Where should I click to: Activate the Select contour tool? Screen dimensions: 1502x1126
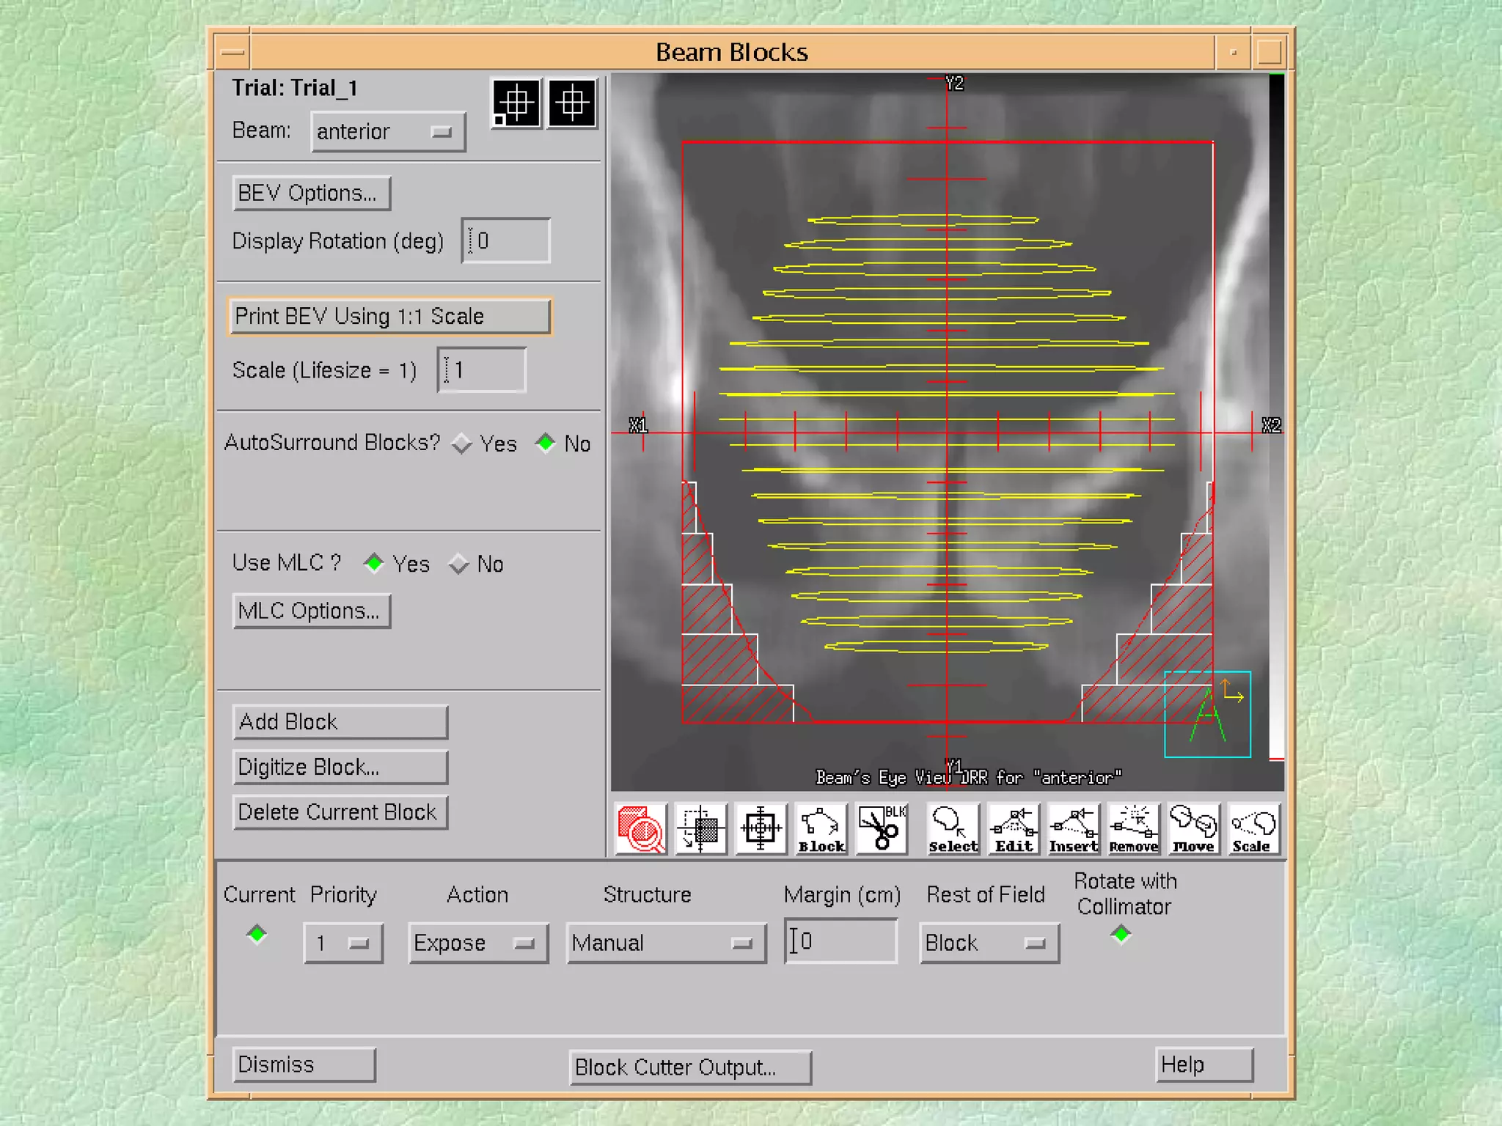click(x=953, y=829)
